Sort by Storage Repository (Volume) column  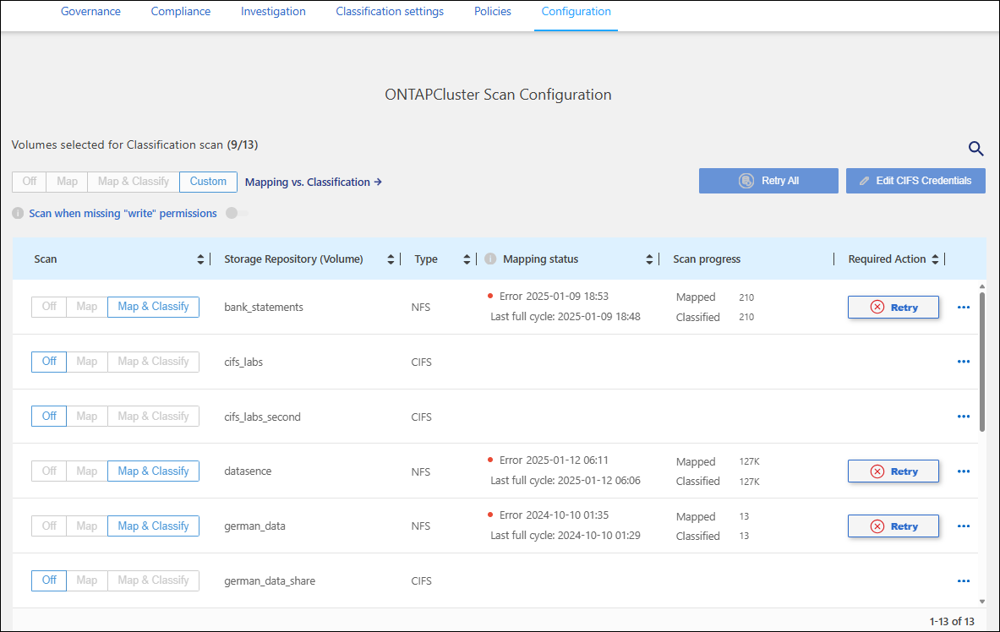pyautogui.click(x=390, y=259)
